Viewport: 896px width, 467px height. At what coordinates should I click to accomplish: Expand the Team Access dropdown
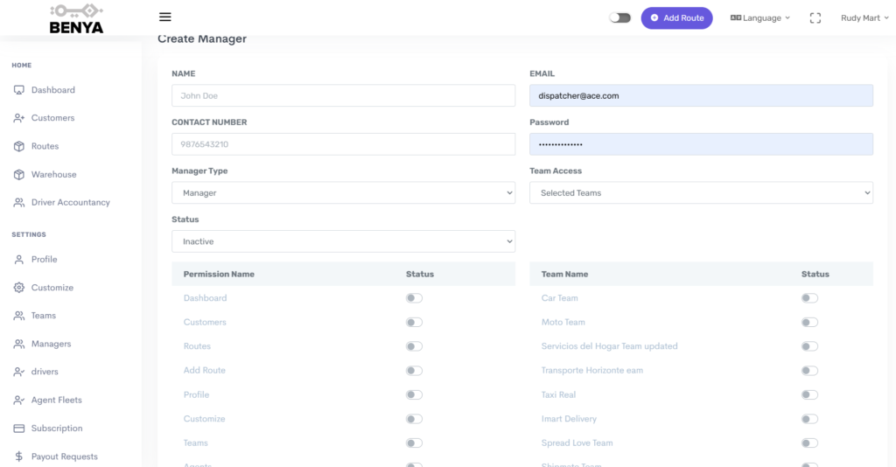tap(701, 192)
